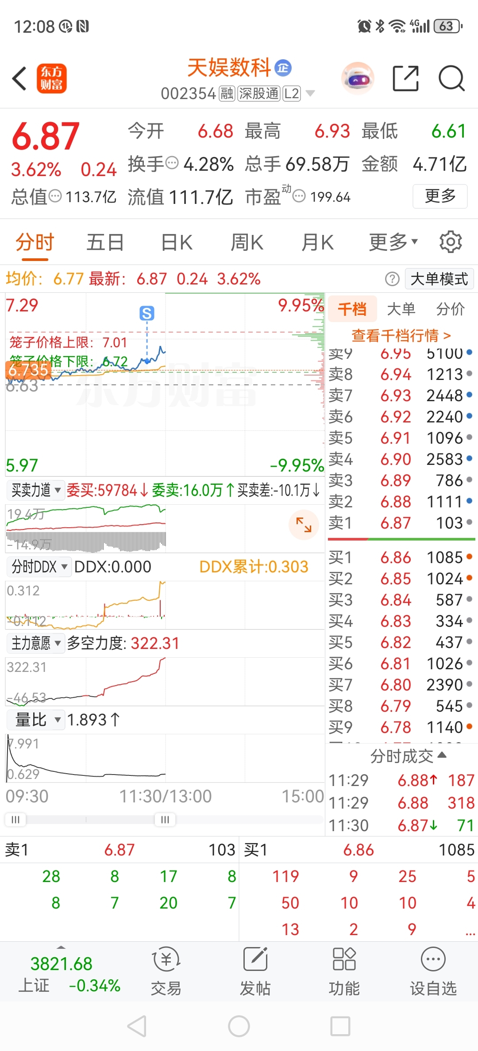Viewport: 478px width, 1051px height.
Task: Tap the DDX累计:0.303 value
Action: 254,567
